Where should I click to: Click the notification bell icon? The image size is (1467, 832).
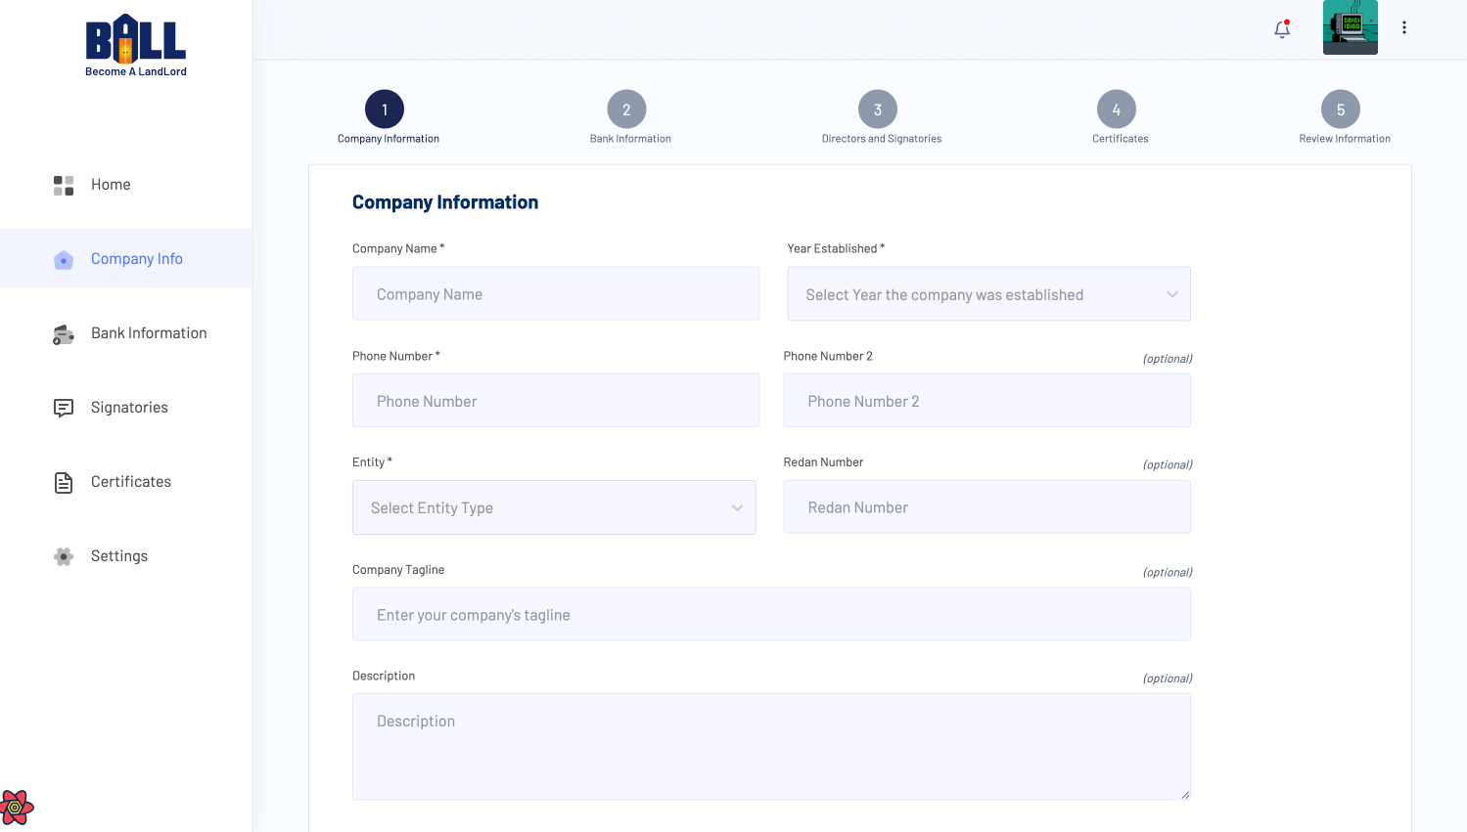coord(1281,28)
